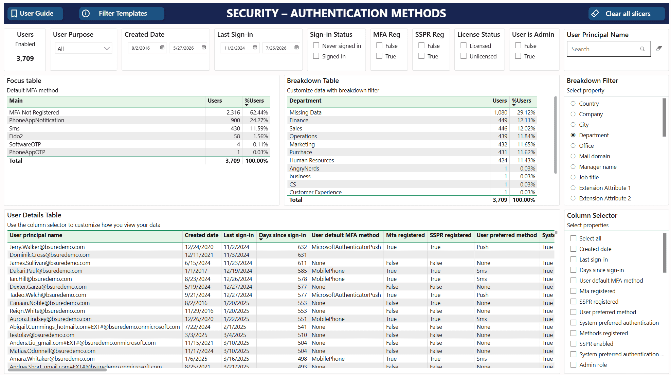Select Job title radio in Breakdown Filter
This screenshot has width=671, height=375.
[573, 177]
